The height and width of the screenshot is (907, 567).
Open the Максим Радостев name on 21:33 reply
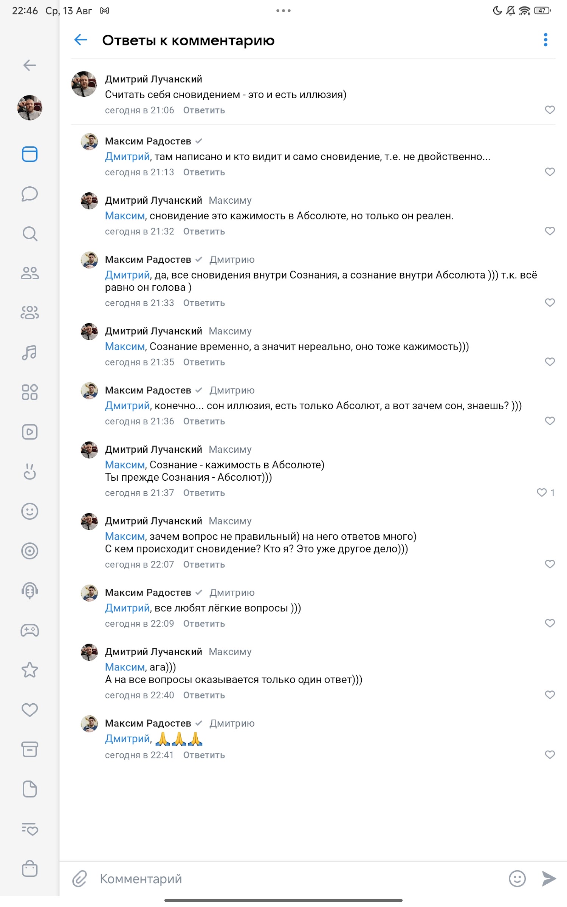coord(148,260)
